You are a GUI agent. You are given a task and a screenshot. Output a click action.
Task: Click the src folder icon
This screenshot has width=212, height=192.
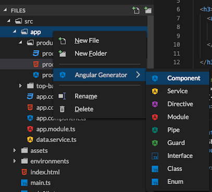(18, 21)
